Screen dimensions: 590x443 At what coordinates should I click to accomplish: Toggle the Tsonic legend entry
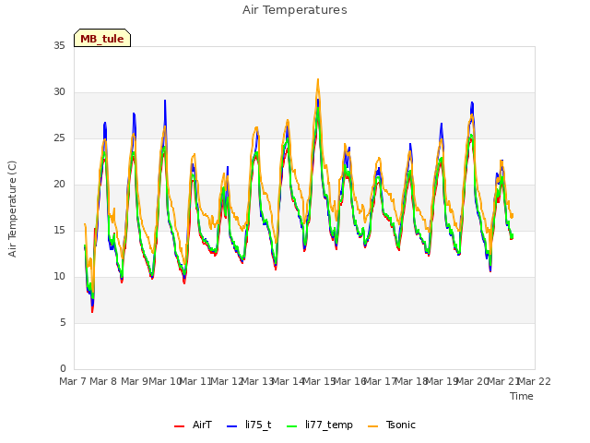pos(392,425)
